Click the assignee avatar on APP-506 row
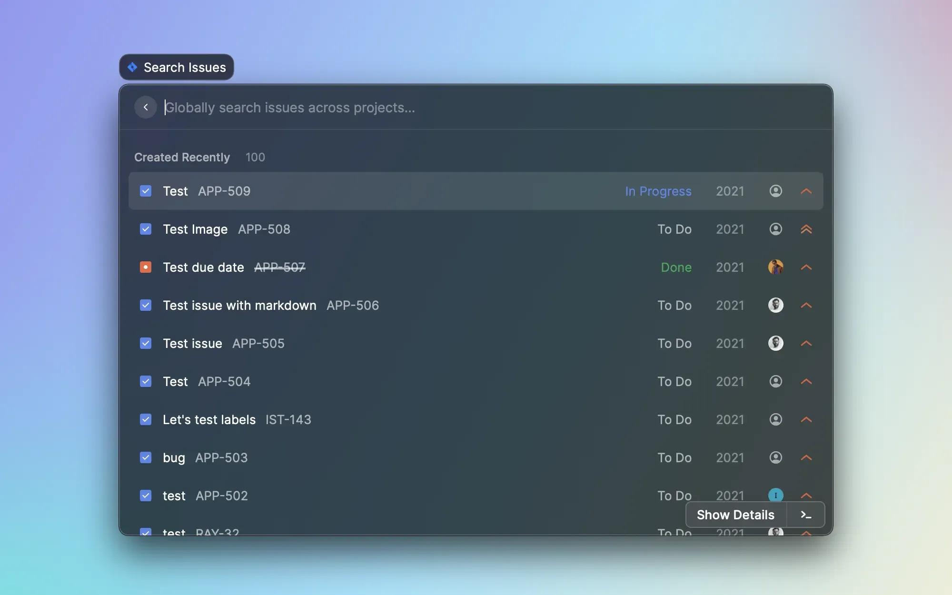The height and width of the screenshot is (595, 952). [x=775, y=305]
